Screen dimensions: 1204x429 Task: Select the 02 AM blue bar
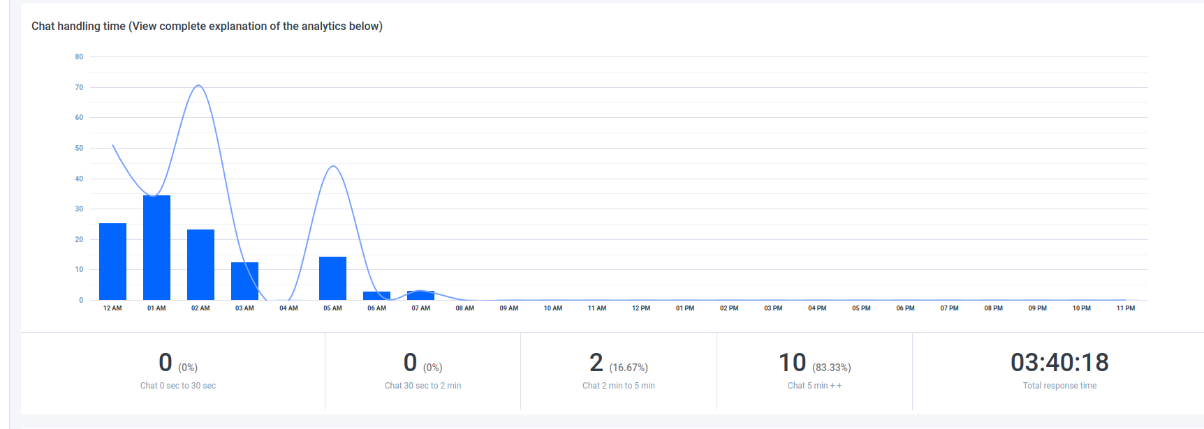(x=200, y=265)
